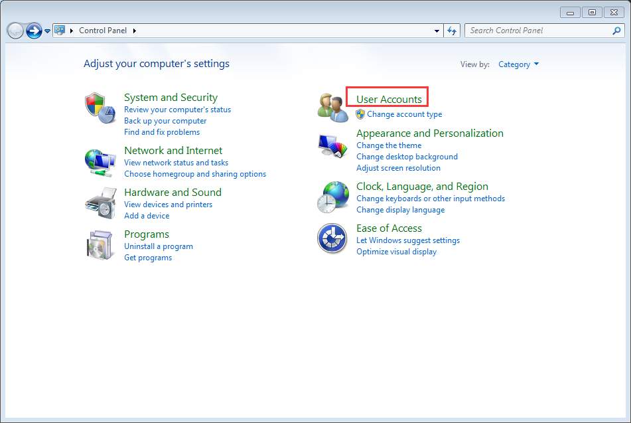Expand the View by Category dropdown
631x423 pixels.
click(518, 64)
